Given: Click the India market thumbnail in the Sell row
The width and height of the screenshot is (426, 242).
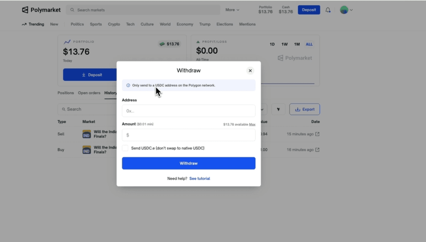Looking at the screenshot, I should pyautogui.click(x=87, y=134).
